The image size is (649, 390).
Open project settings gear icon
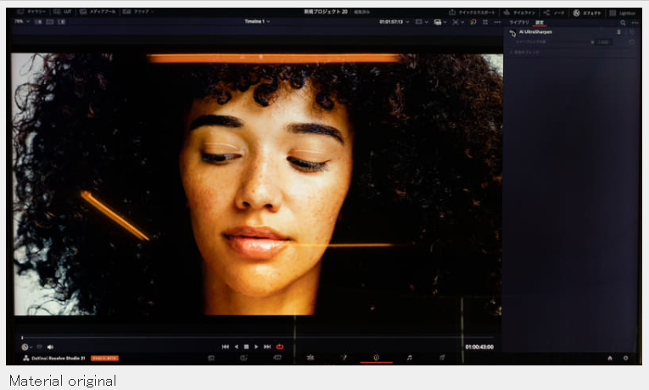(x=626, y=358)
